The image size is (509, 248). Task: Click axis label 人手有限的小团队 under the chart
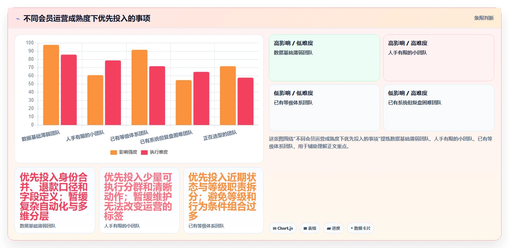pyautogui.click(x=85, y=136)
